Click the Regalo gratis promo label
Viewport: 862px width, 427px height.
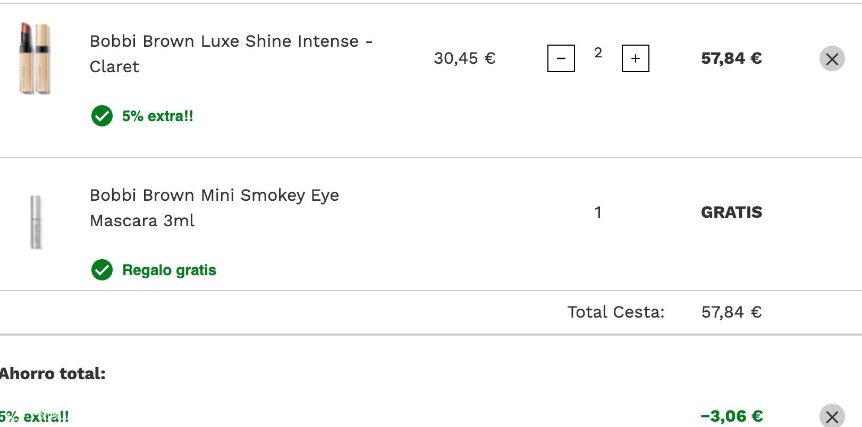click(169, 270)
